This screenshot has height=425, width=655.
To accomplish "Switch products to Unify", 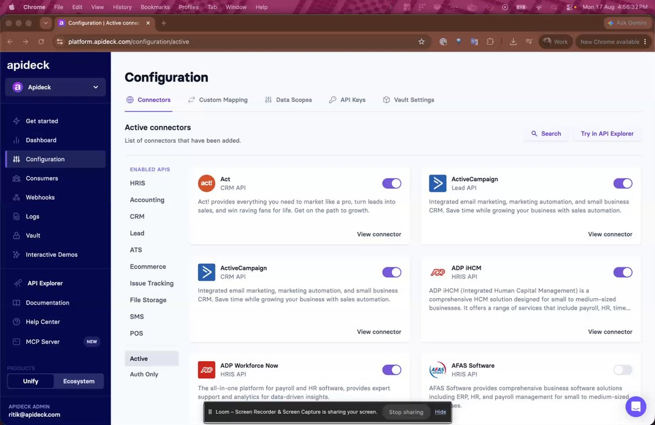I will tap(31, 381).
